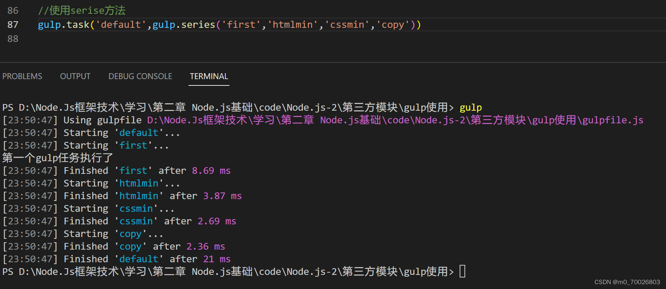Click the '第一个gulp任务执行了' output line

pyautogui.click(x=58, y=158)
